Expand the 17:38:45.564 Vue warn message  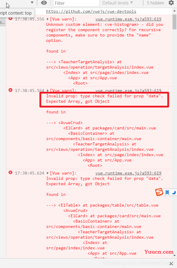(48, 91)
